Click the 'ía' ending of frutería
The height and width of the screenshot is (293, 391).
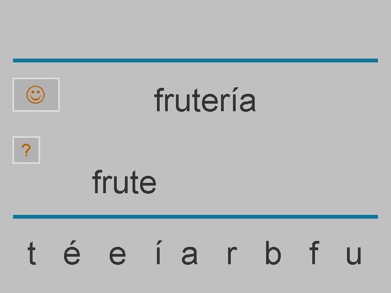point(243,101)
